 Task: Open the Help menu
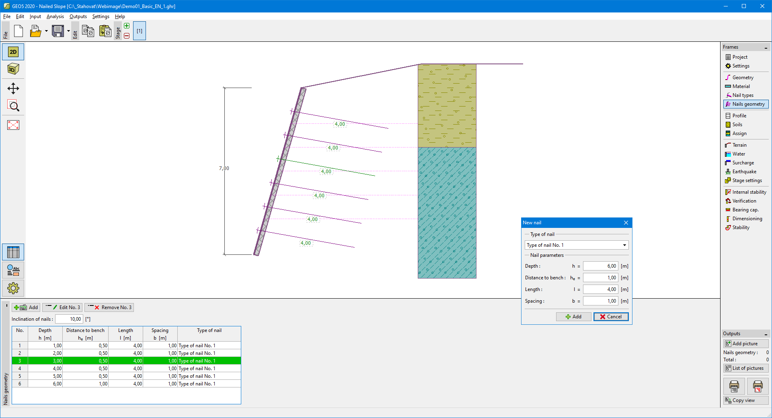[x=120, y=16]
